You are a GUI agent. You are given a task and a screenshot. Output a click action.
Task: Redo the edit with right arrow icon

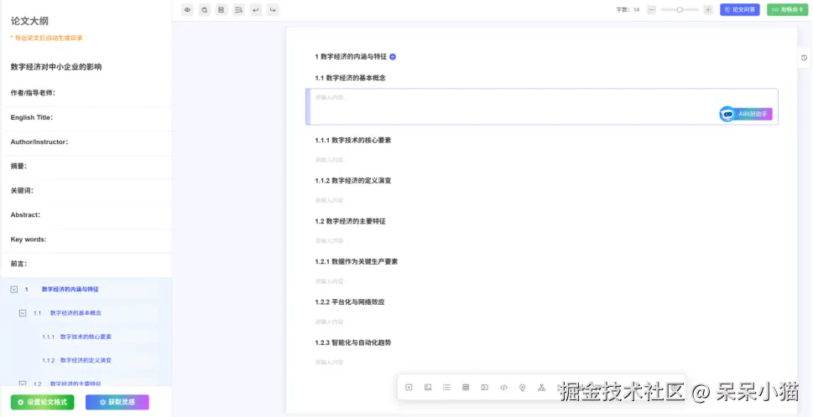[x=273, y=9]
